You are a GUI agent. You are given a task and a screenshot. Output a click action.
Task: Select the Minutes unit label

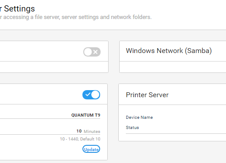coord(92,131)
